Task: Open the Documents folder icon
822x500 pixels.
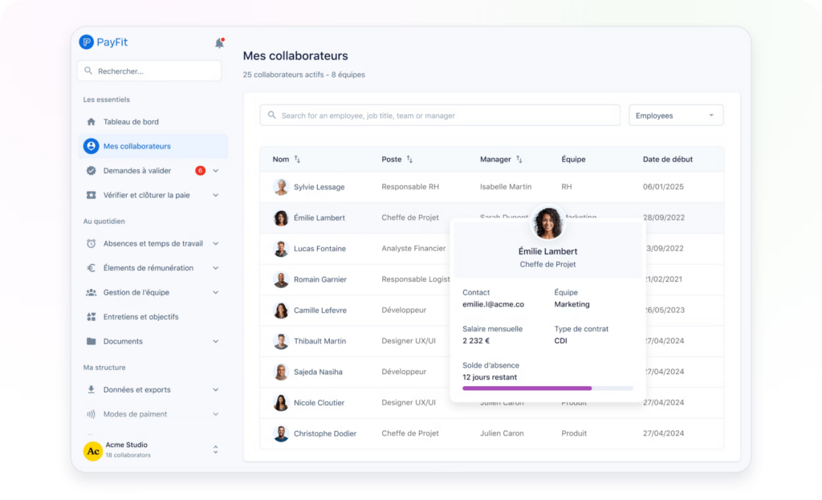Action: coord(90,341)
